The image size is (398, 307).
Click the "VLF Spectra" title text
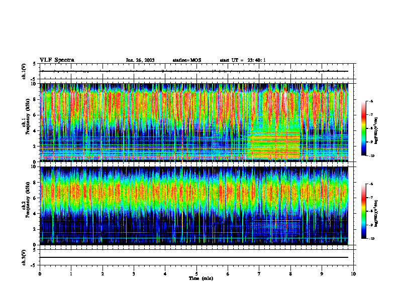pos(57,60)
